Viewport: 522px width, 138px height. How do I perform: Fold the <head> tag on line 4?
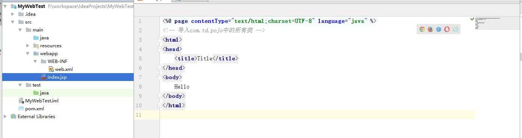pos(159,49)
